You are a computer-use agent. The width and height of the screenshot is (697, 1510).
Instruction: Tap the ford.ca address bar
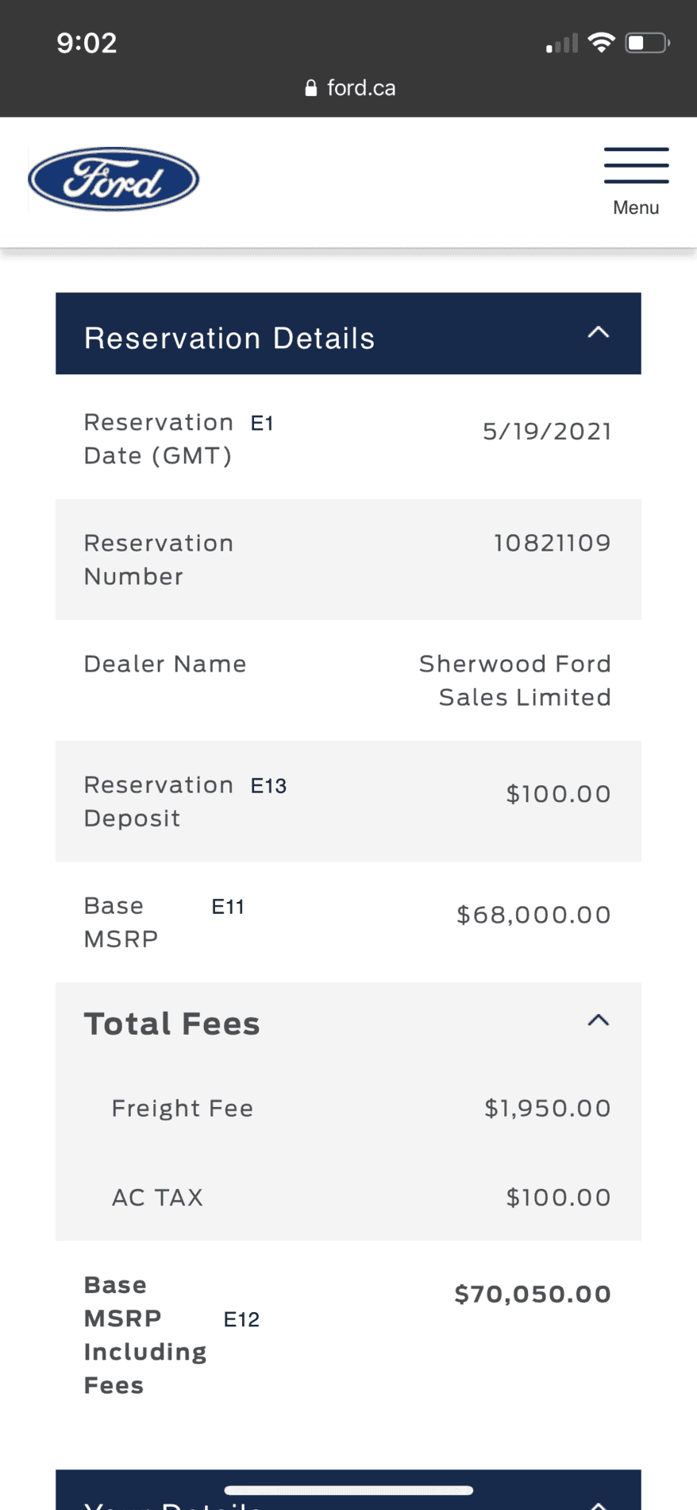[x=349, y=88]
